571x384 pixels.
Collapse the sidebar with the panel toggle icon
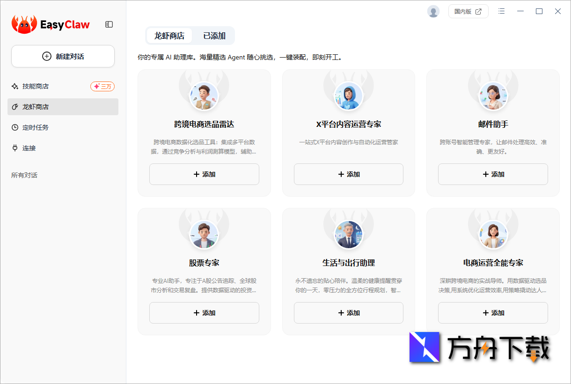[109, 24]
